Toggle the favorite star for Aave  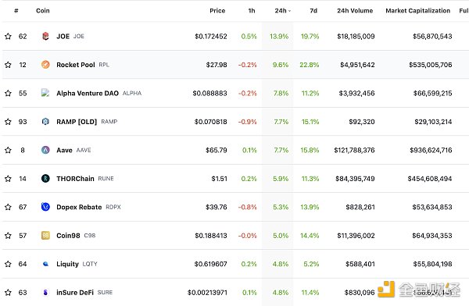pyautogui.click(x=8, y=150)
